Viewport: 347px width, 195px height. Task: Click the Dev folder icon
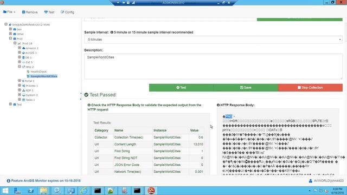pos(15,29)
